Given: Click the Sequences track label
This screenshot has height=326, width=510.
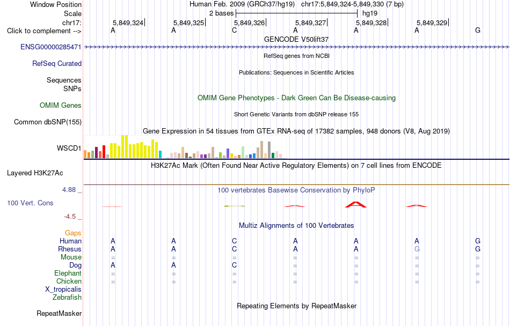Looking at the screenshot, I should click(x=64, y=80).
